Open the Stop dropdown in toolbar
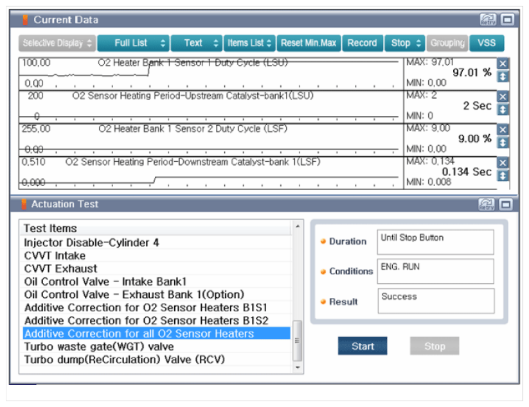529x407 pixels. coord(405,43)
